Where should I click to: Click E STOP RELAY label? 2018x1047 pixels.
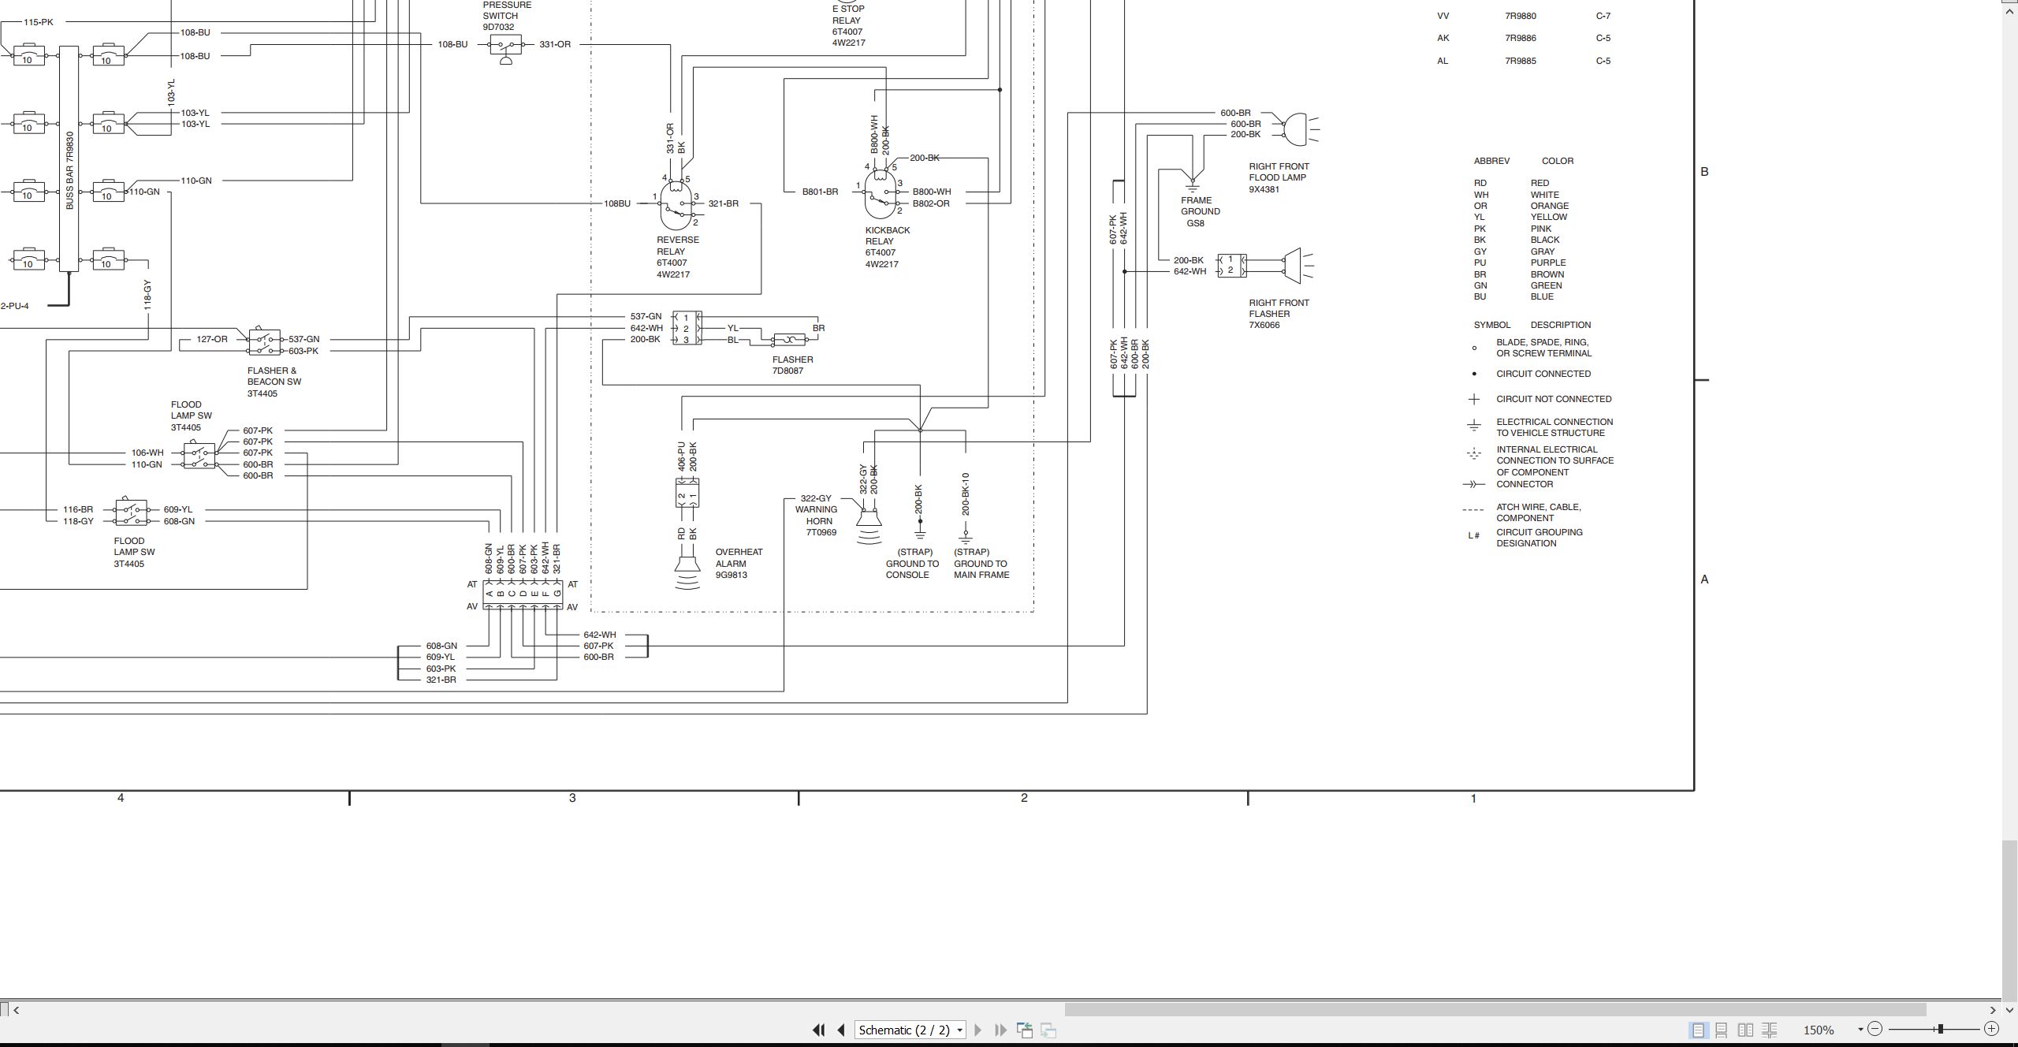(x=848, y=14)
